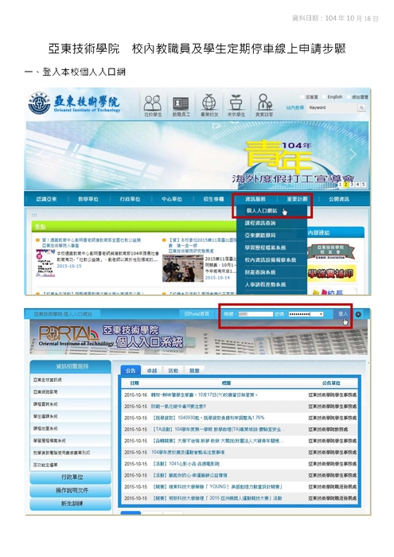Image resolution: width=394 pixels, height=557 pixels.
Task: Open the password field dropdown arrow
Action: 321,314
